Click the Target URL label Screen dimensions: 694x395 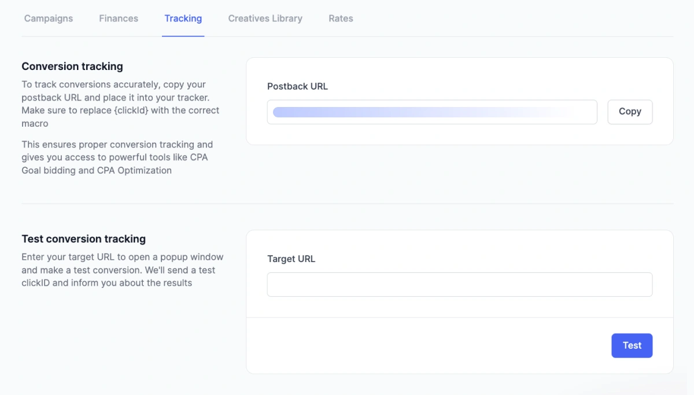[291, 259]
